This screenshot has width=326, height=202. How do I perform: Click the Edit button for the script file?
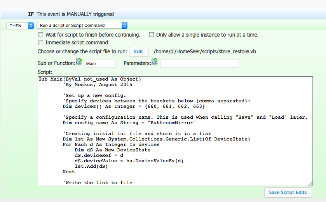tap(138, 52)
